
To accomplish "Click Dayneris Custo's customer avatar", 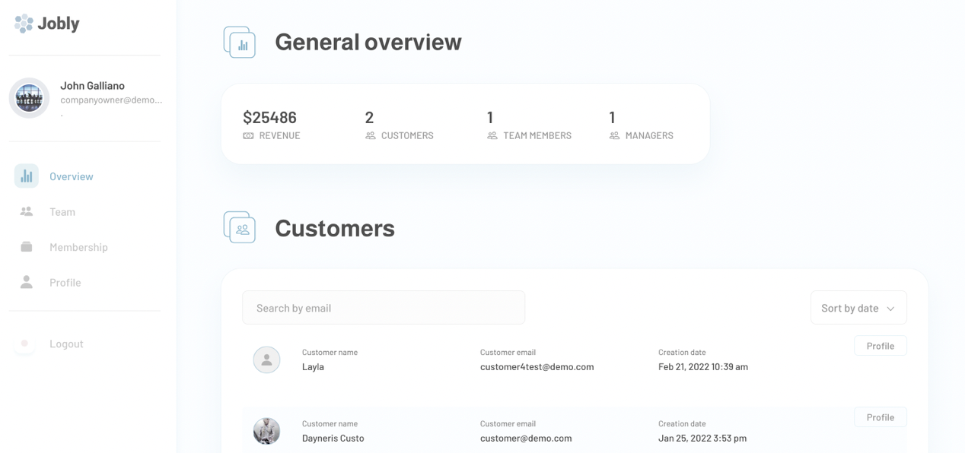I will [x=266, y=431].
